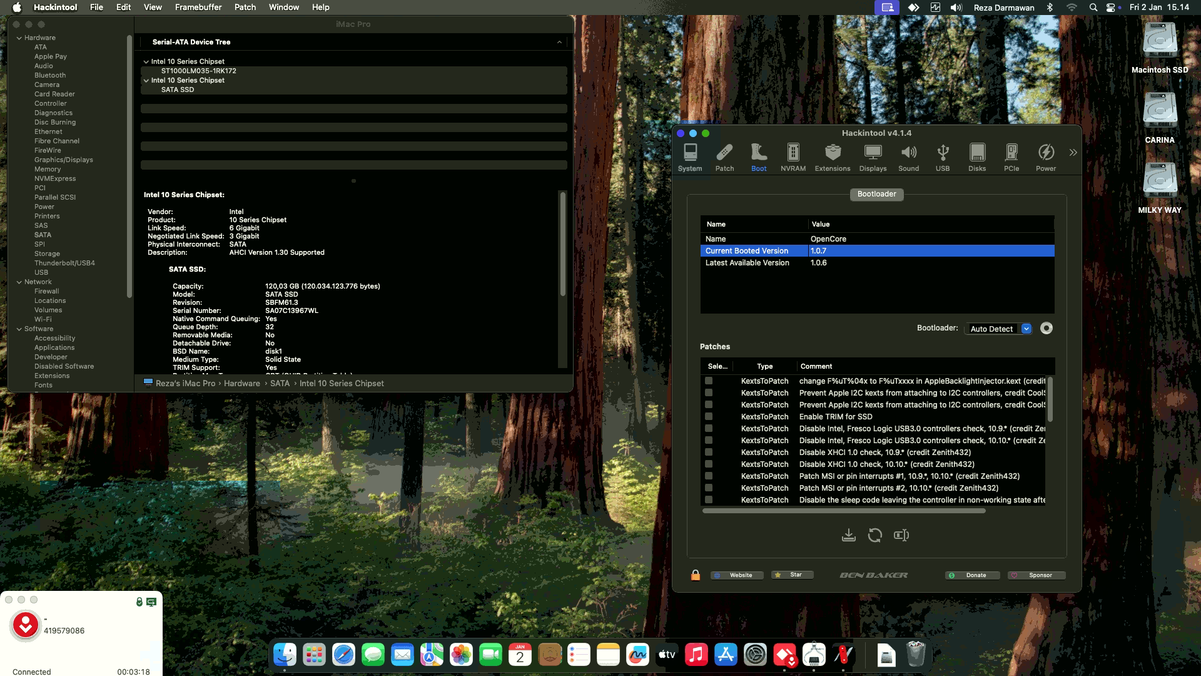Image resolution: width=1201 pixels, height=676 pixels.
Task: Click the Donate button
Action: (972, 575)
